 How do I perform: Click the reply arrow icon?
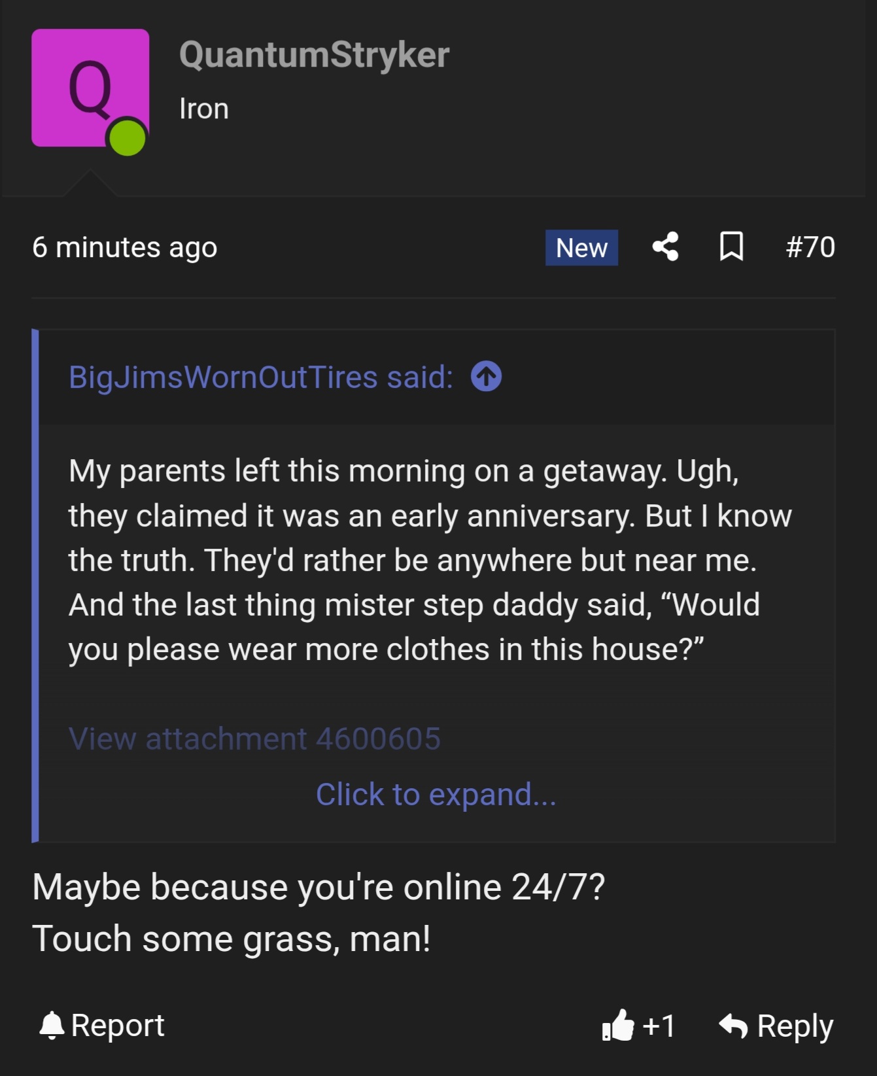(733, 1026)
